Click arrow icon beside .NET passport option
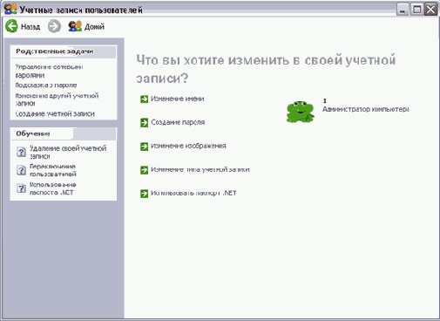440x321 pixels. click(144, 194)
